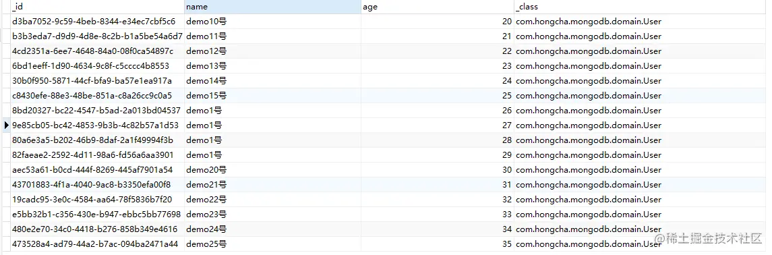Select demo1号 name in the age 26 row
This screenshot has width=772, height=255.
(272, 110)
